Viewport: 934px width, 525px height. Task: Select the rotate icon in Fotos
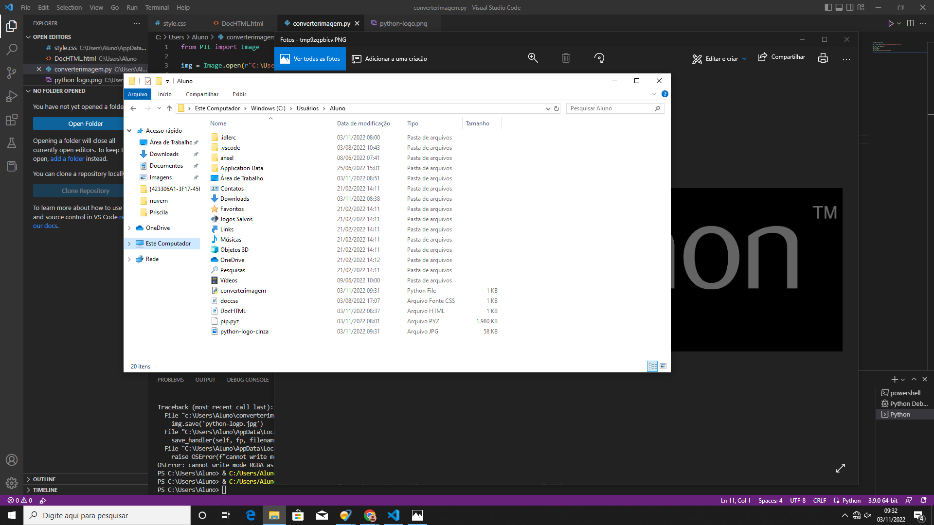(599, 58)
